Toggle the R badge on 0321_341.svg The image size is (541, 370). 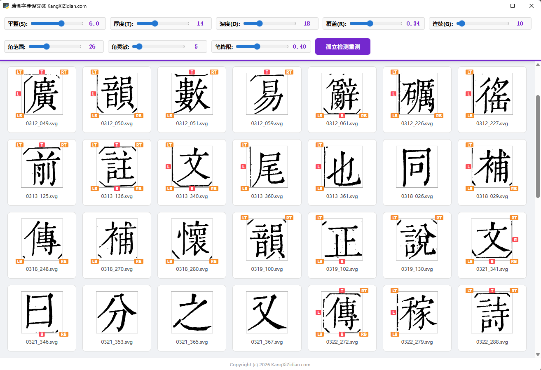[515, 240]
